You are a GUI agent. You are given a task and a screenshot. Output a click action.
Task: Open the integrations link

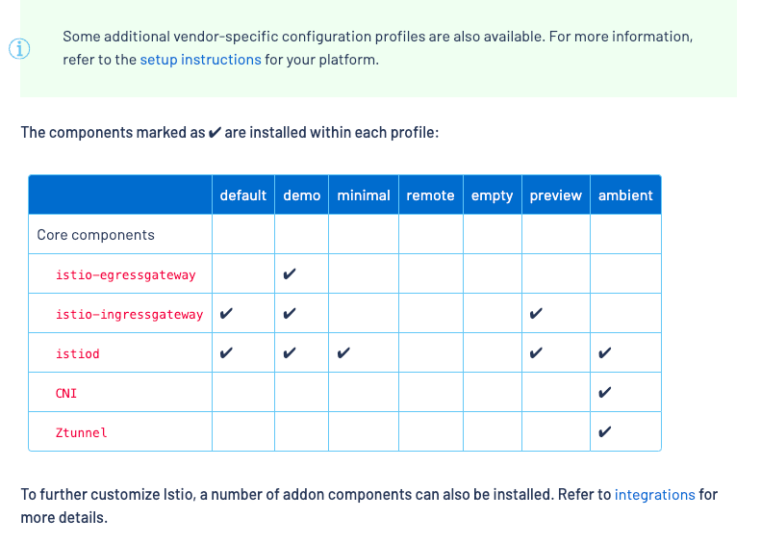pos(655,495)
